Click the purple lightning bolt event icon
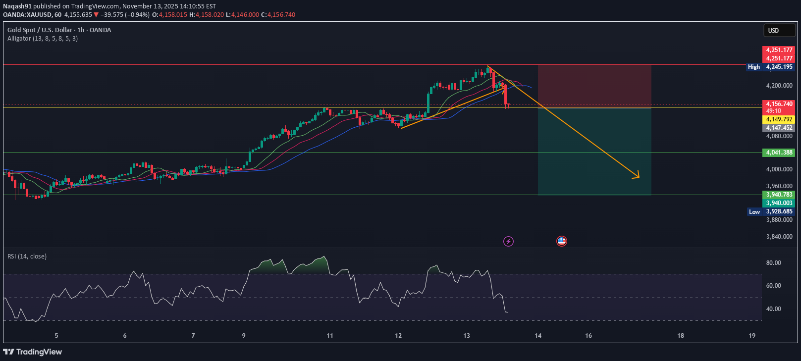Screen dimensions: 801x361 [x=508, y=241]
